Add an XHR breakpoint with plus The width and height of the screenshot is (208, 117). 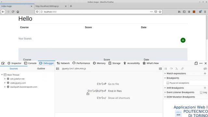[205, 88]
